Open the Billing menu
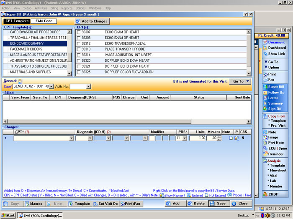The image size is (293, 219). click(54, 8)
